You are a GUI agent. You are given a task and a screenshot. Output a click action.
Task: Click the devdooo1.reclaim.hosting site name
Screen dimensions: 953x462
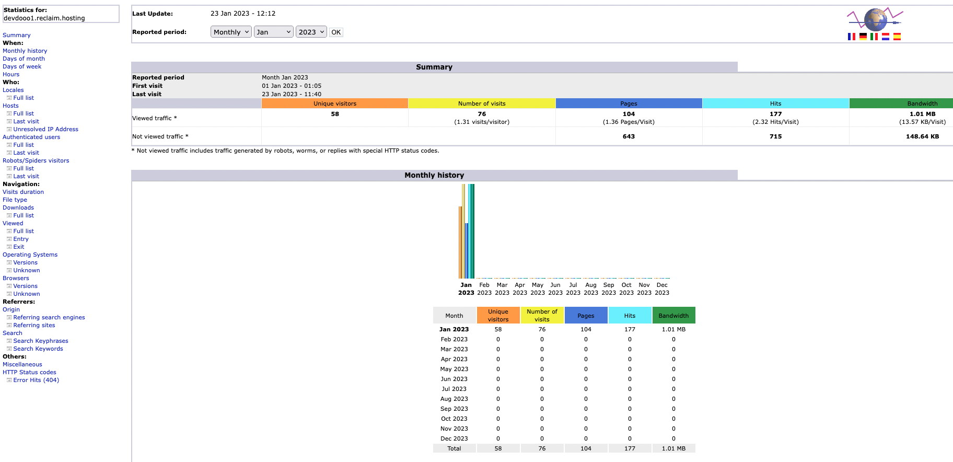click(x=44, y=18)
